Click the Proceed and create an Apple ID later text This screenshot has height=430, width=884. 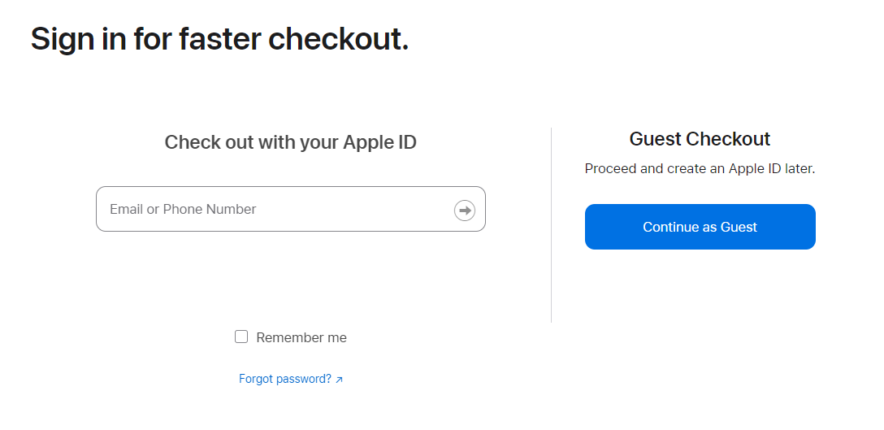click(700, 169)
